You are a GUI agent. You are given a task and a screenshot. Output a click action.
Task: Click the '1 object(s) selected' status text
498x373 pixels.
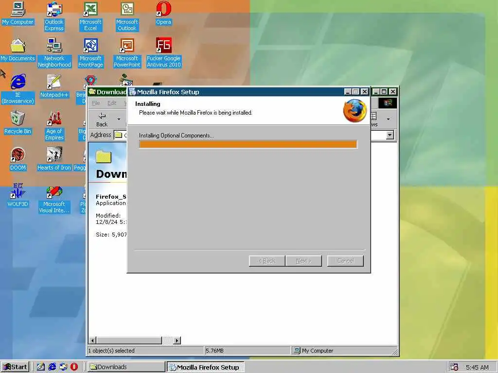click(111, 351)
